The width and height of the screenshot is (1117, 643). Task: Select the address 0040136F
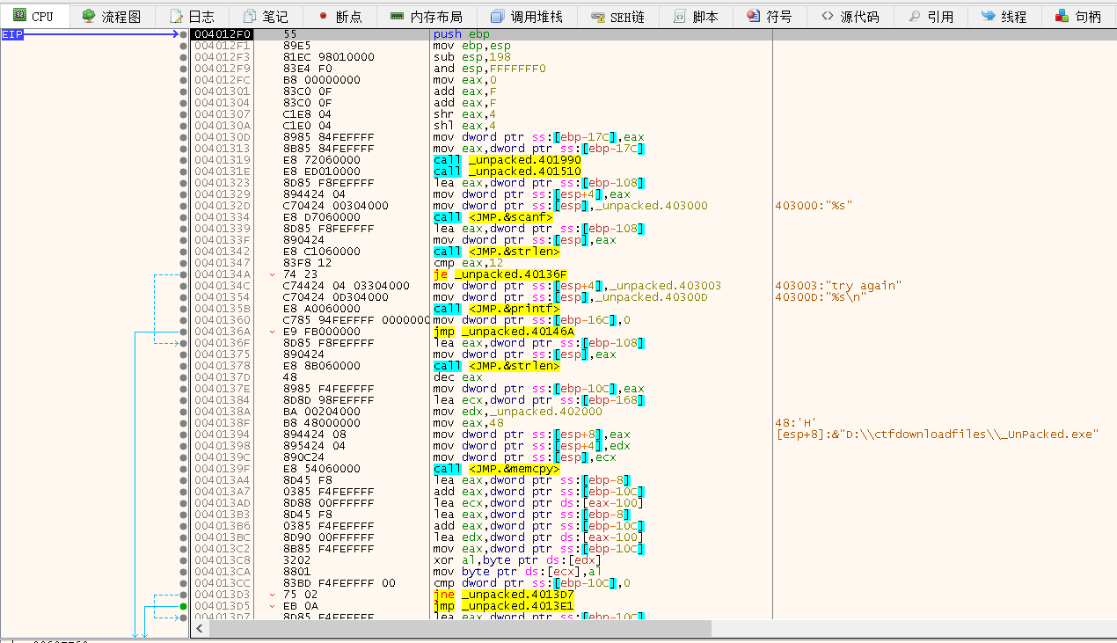click(222, 343)
